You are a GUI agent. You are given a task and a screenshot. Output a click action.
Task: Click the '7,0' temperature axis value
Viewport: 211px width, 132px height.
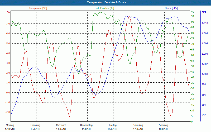8,24
